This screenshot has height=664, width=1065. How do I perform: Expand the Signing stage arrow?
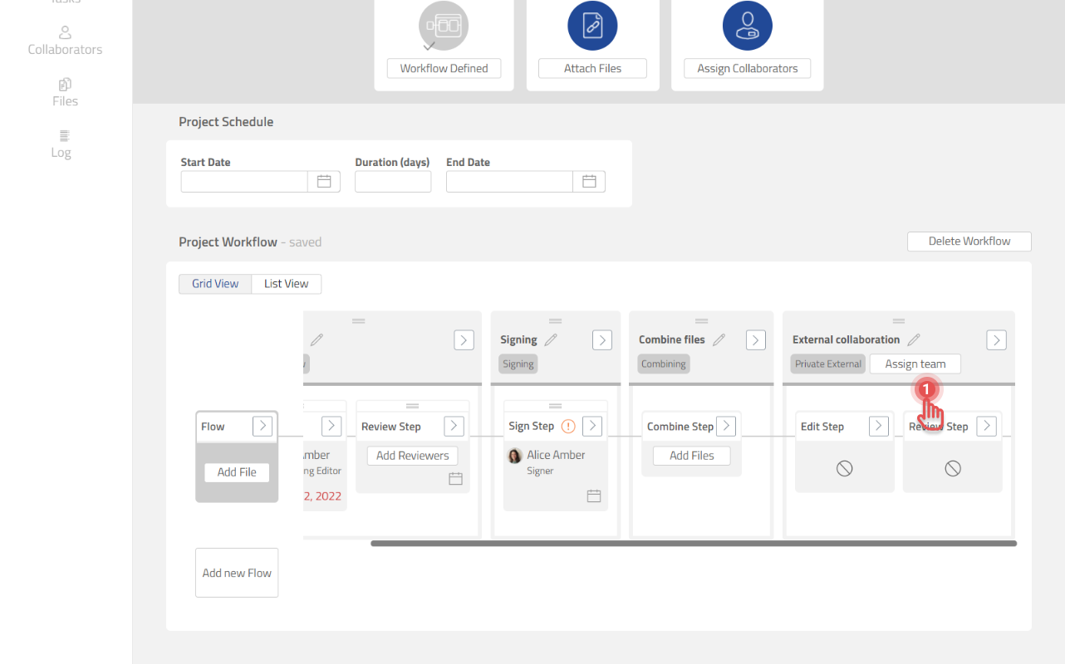tap(602, 339)
